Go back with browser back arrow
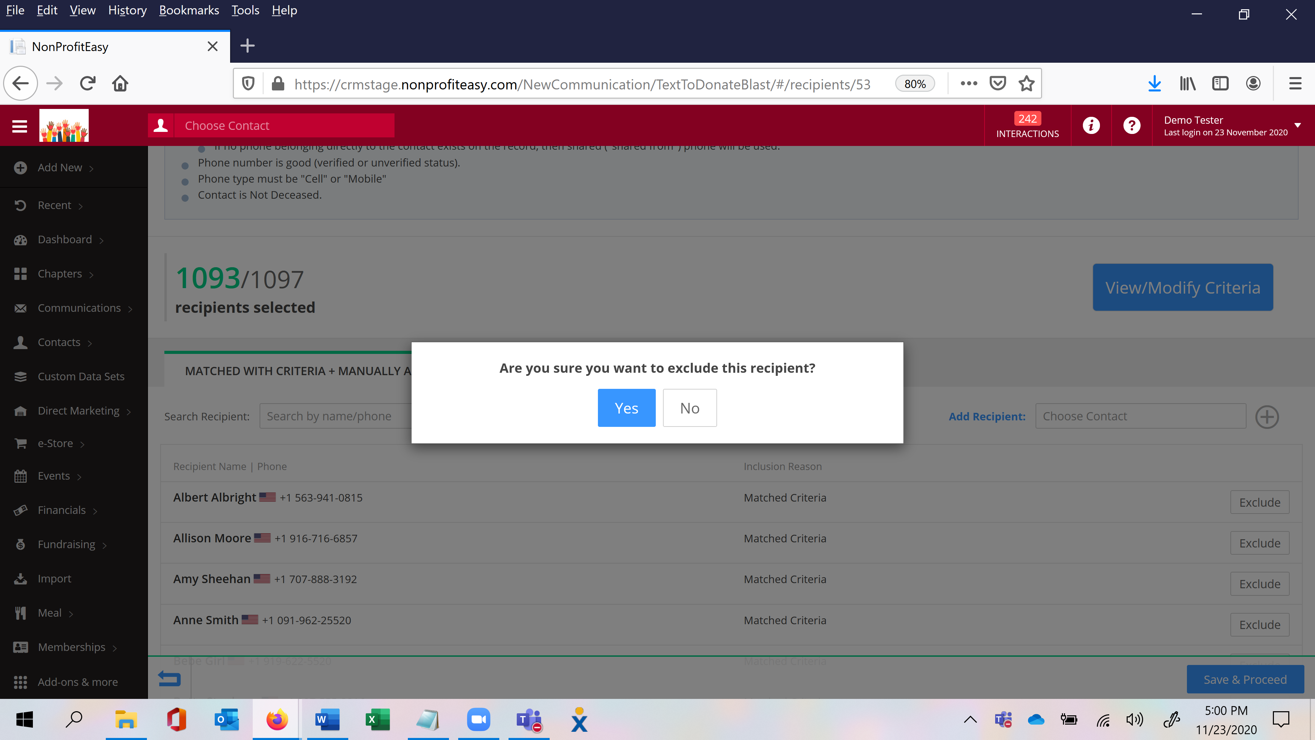The width and height of the screenshot is (1315, 740). (21, 83)
